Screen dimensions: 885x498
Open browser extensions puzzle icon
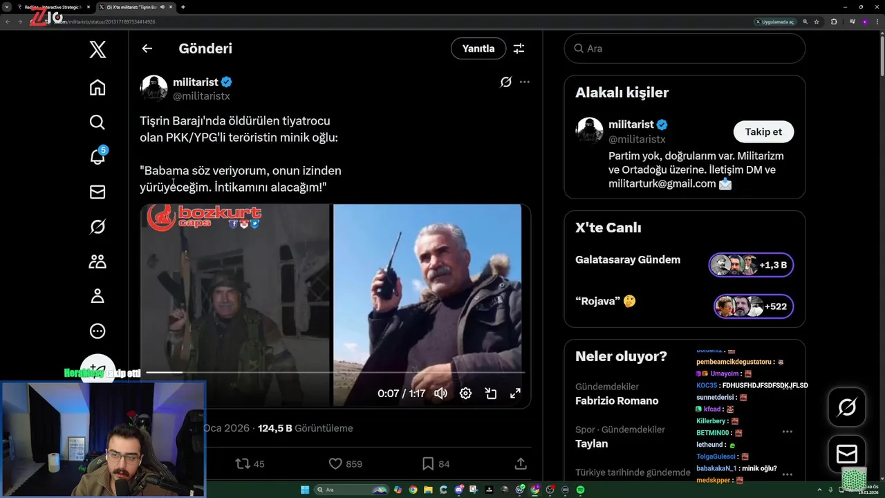click(x=834, y=22)
